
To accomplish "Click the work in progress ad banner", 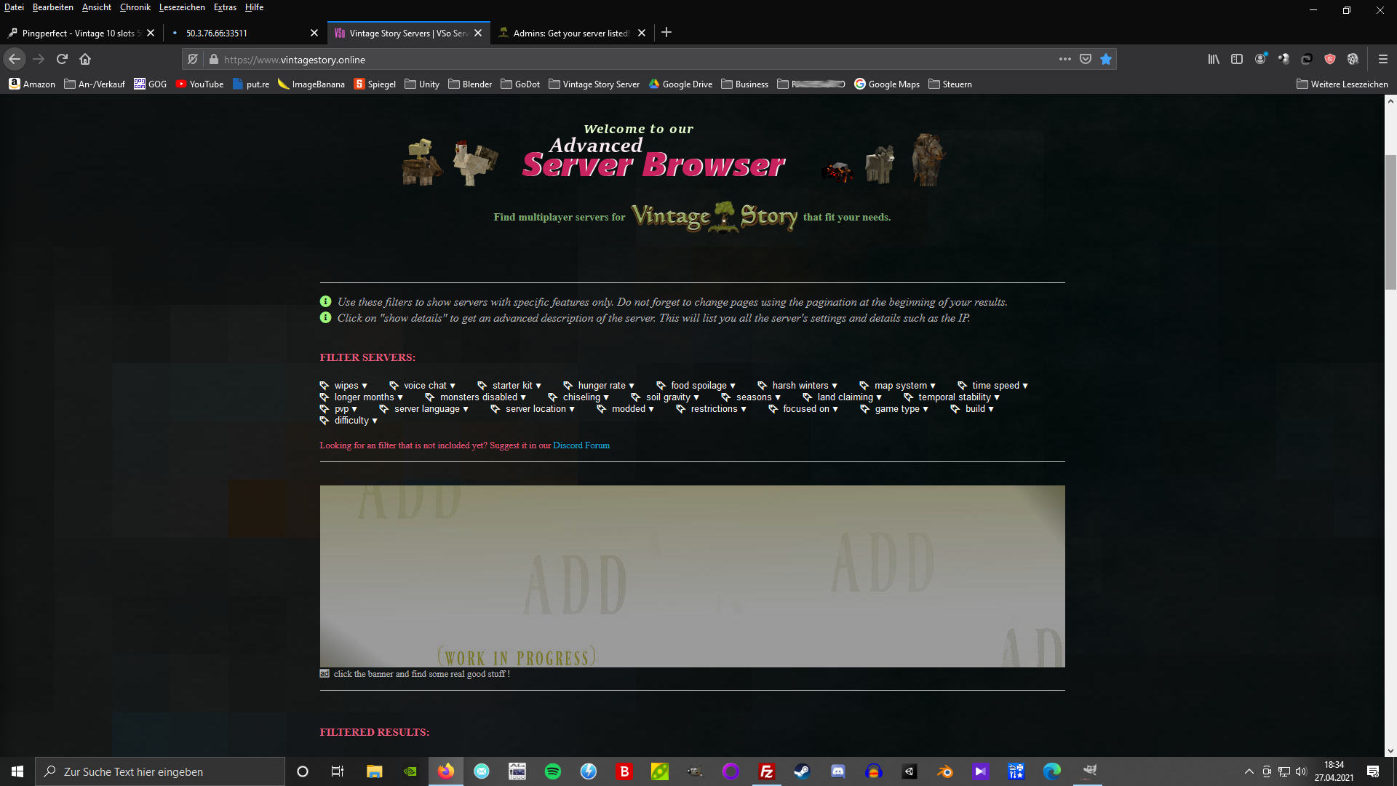I will 692,576.
